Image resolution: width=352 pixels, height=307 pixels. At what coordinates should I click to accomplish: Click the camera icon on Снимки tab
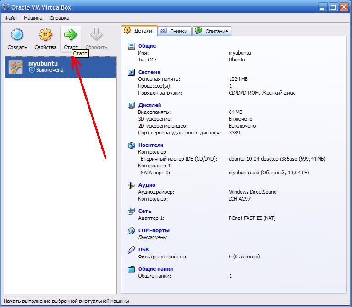point(163,31)
